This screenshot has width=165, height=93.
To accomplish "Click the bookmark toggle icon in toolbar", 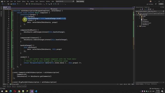I will [x=58, y=4].
